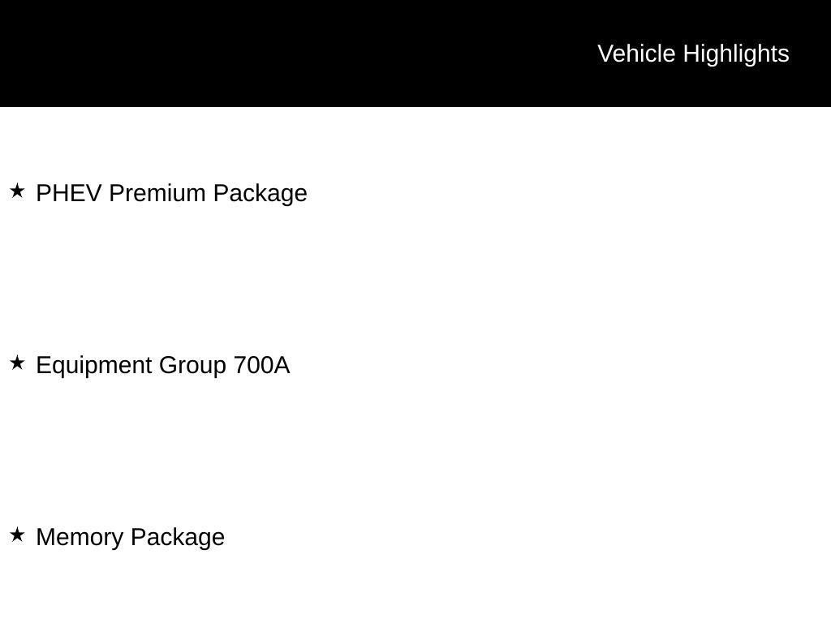Click the '700A' code text
The height and width of the screenshot is (623, 831).
coord(261,365)
